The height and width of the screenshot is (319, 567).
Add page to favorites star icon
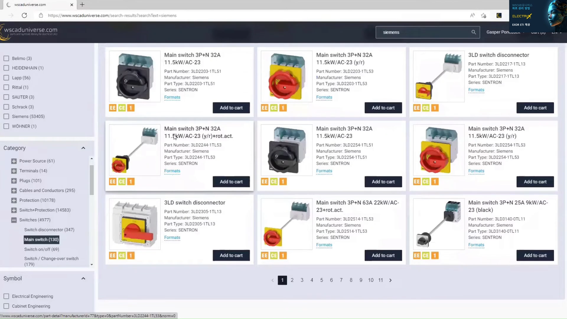point(483,15)
